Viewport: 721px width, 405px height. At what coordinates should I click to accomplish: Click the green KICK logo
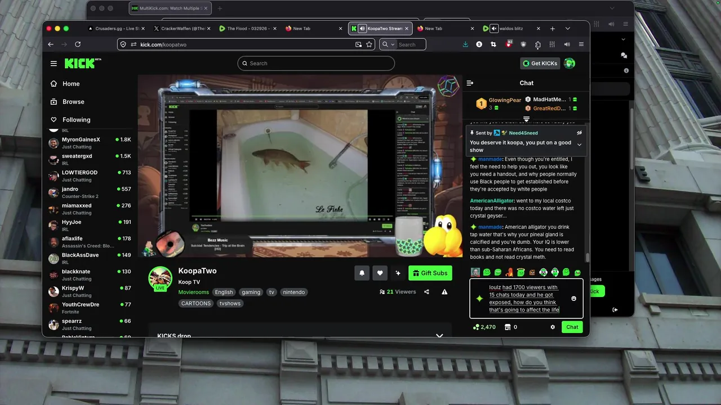point(82,63)
